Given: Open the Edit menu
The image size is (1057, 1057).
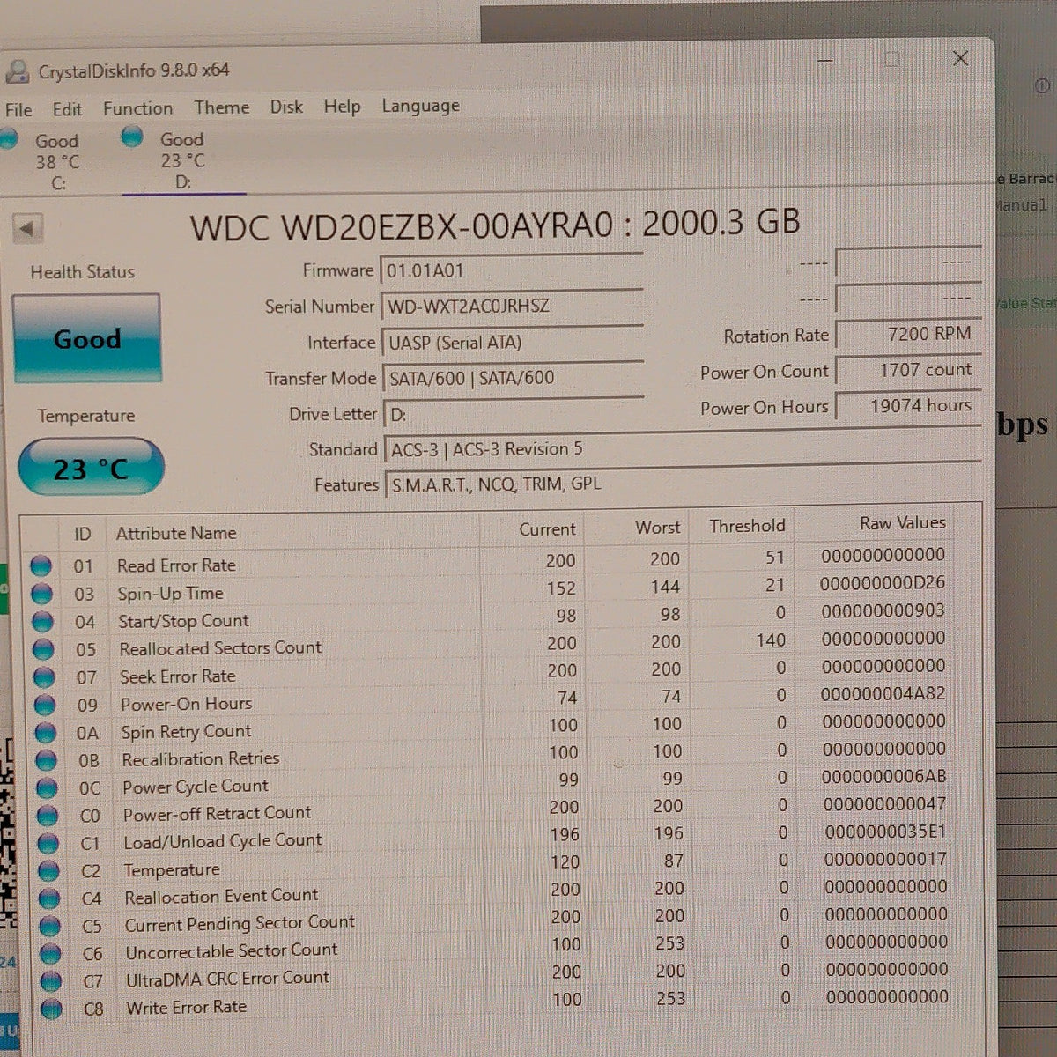Looking at the screenshot, I should (67, 109).
